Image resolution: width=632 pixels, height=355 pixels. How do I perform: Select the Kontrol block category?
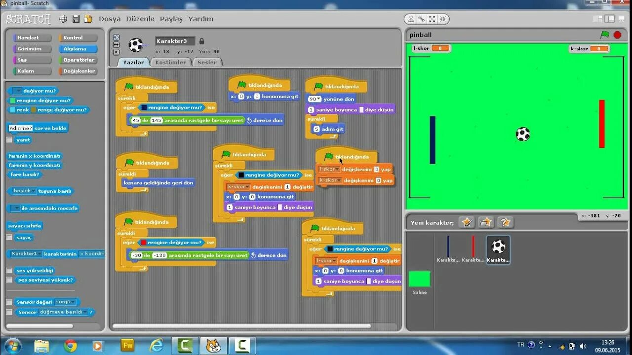(x=78, y=37)
